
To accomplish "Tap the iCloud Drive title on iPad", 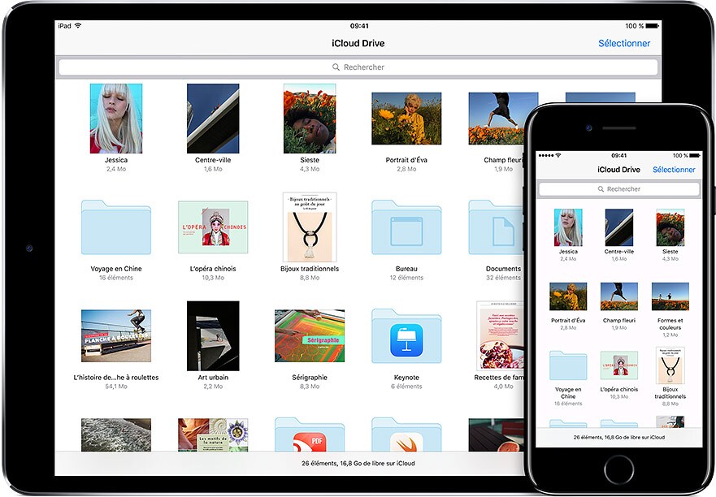I will coord(358,43).
